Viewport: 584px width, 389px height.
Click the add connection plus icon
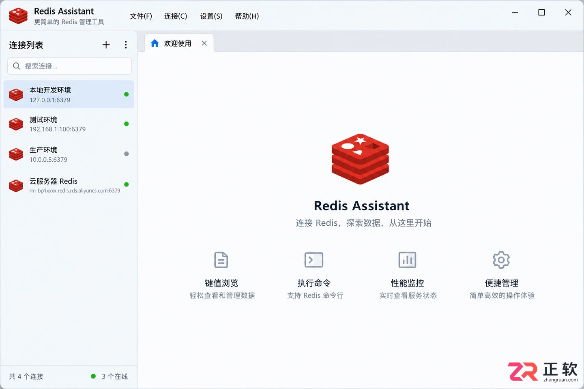pyautogui.click(x=106, y=45)
